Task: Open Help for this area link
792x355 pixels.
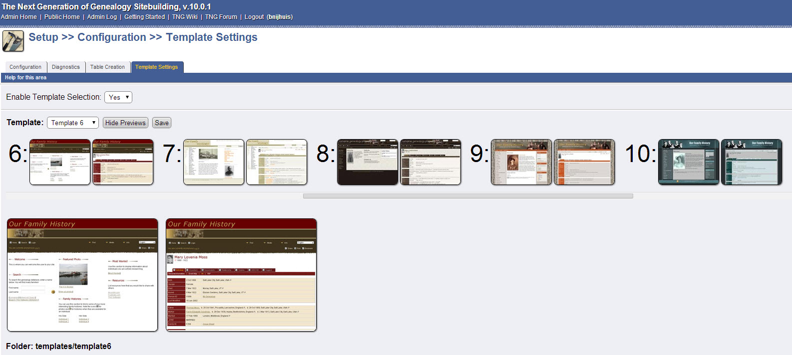Action: [x=25, y=78]
